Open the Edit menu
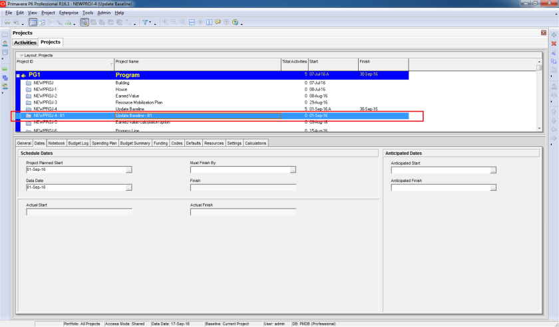 (20, 13)
